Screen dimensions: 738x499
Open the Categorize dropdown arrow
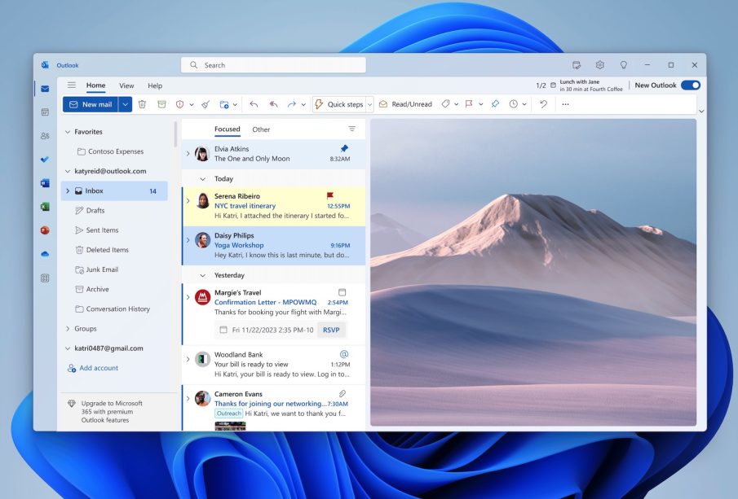point(456,104)
